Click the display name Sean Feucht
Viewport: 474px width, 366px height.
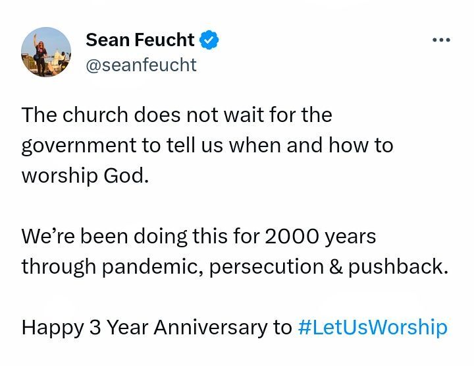click(140, 40)
